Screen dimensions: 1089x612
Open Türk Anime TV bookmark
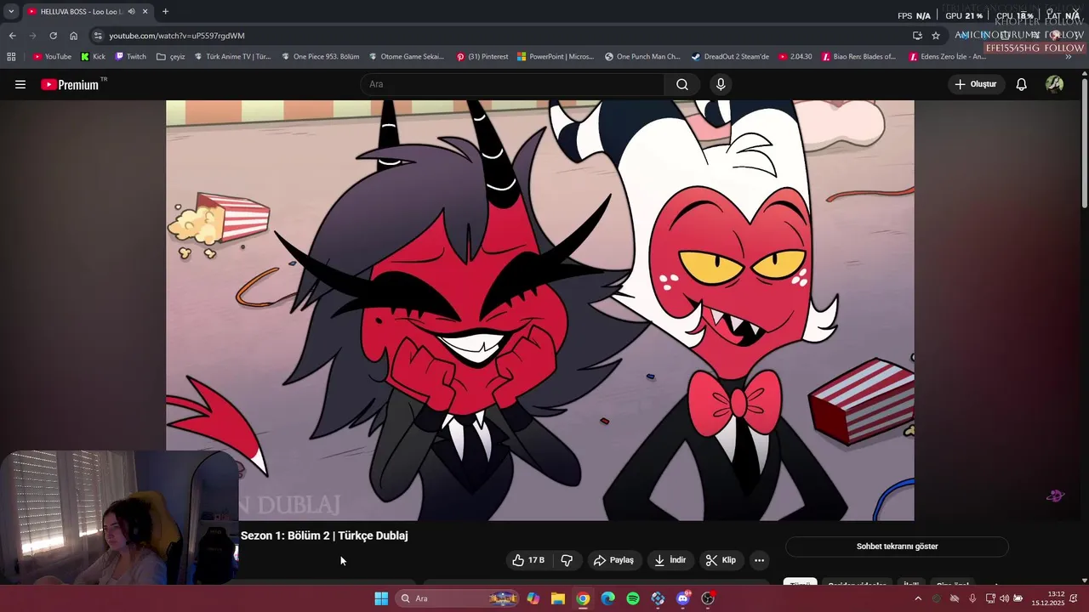232,57
